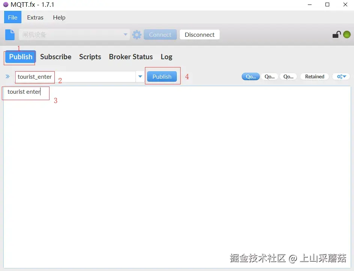The height and width of the screenshot is (271, 354).
Task: Click the tourist_enter topic input field
Action: pos(75,77)
